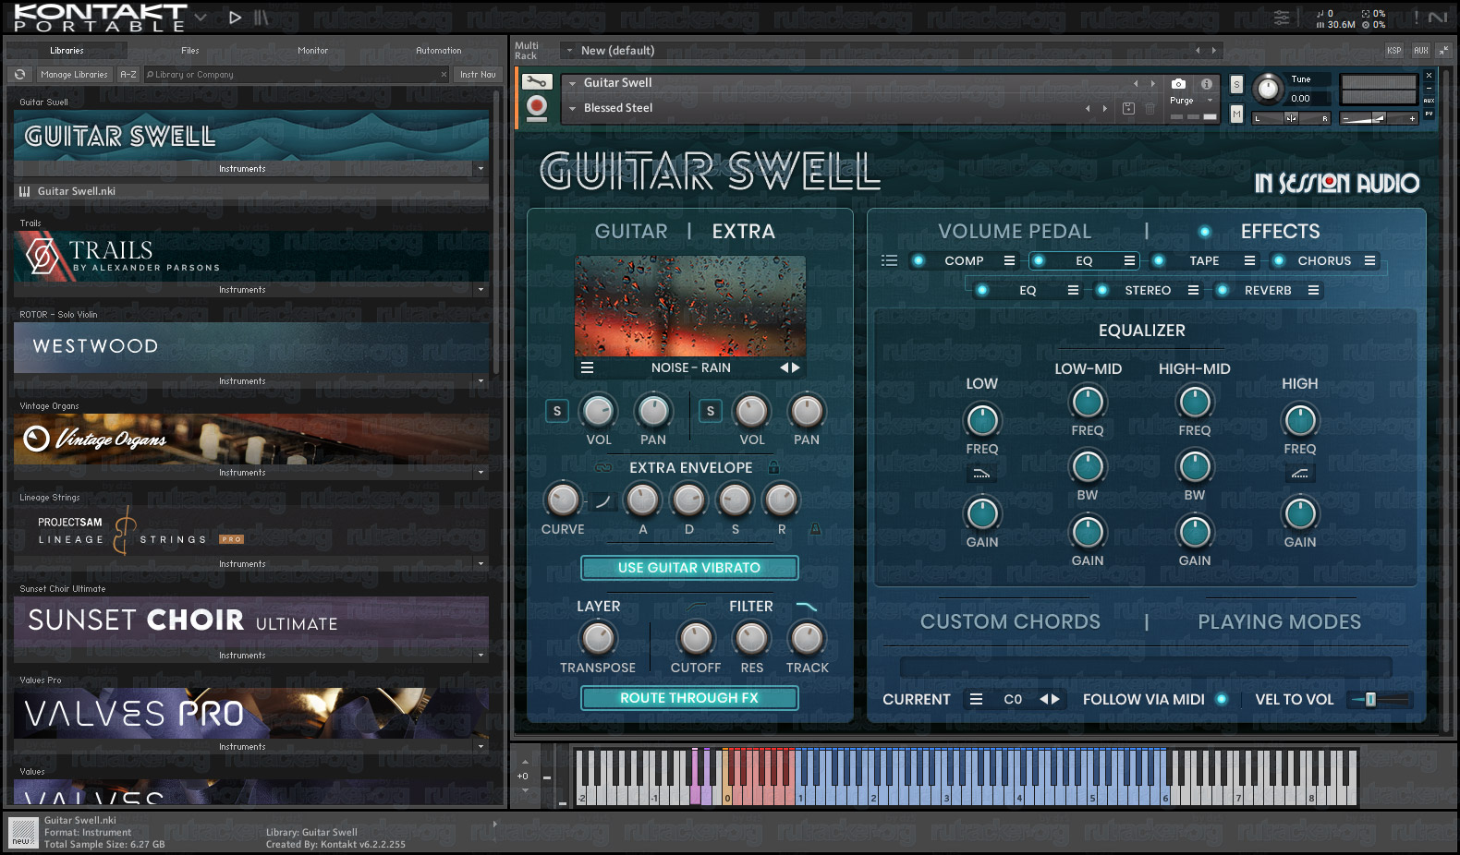Select the low-pass filter shape icon right of FILTER
1460x855 pixels.
[807, 607]
